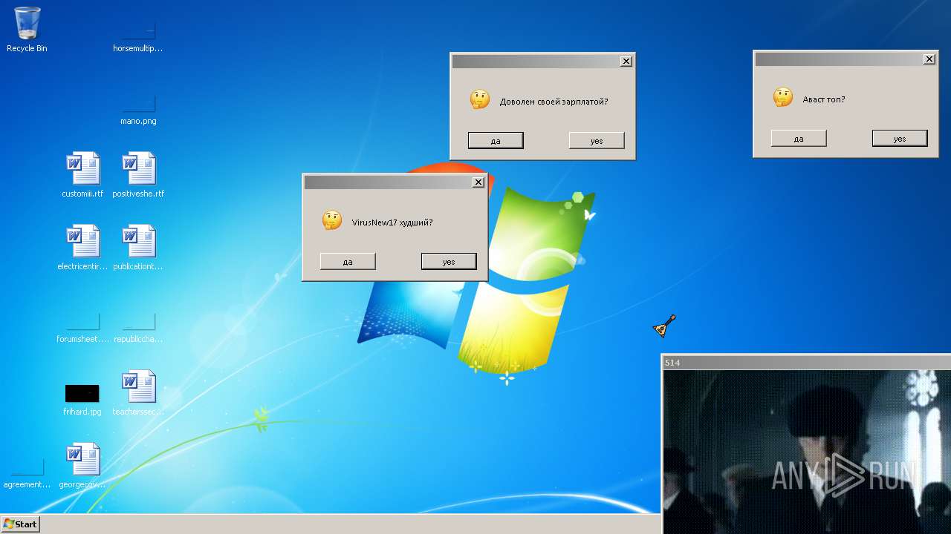Click 'да' in the Доволен своей зарплатой dialog

(496, 141)
